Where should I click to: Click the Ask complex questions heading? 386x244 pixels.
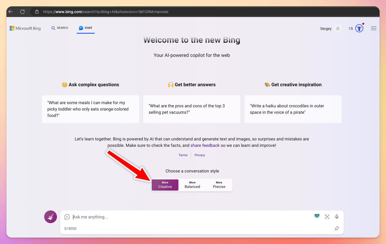90,85
